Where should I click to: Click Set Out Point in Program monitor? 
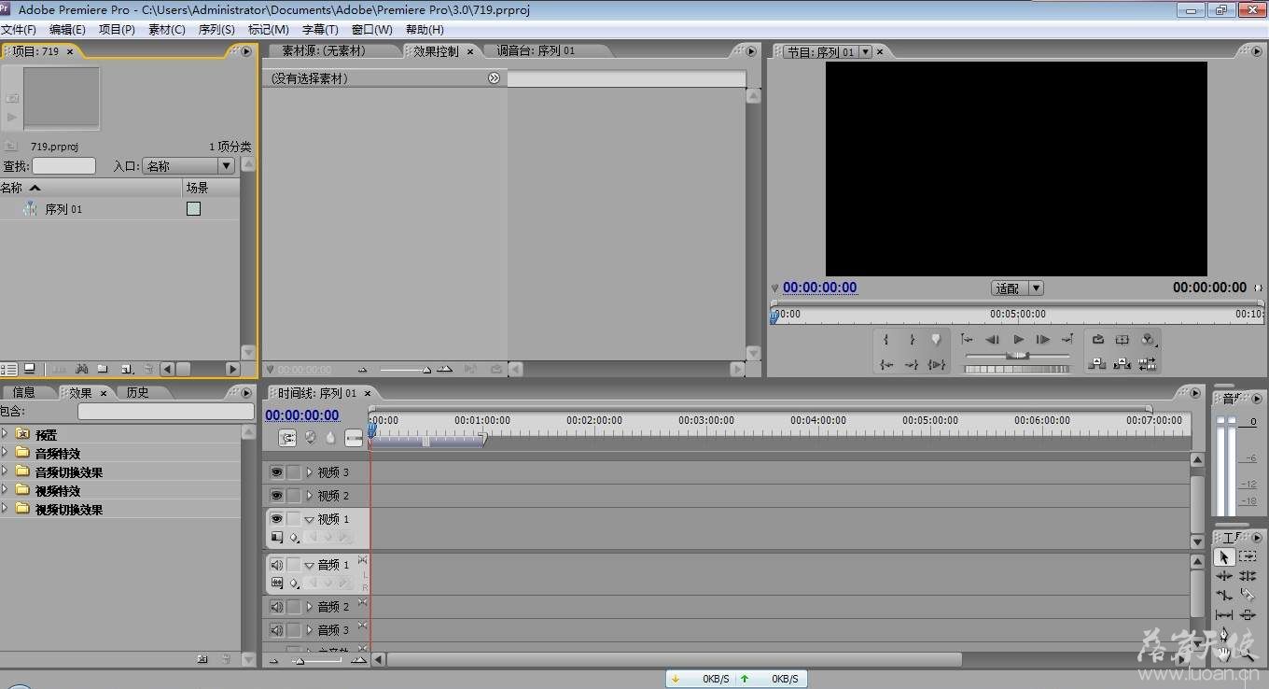click(912, 340)
